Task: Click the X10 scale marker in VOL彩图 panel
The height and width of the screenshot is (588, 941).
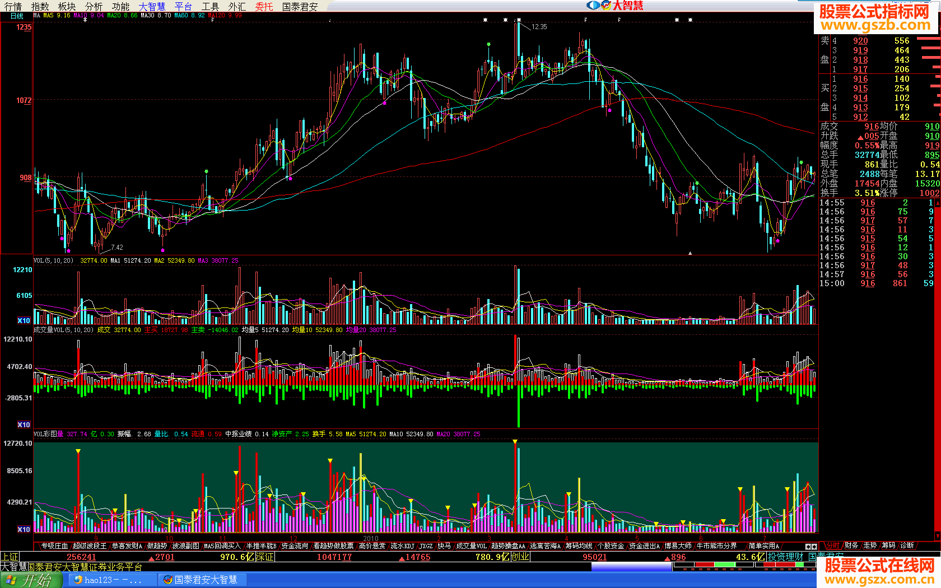Action: coord(24,530)
